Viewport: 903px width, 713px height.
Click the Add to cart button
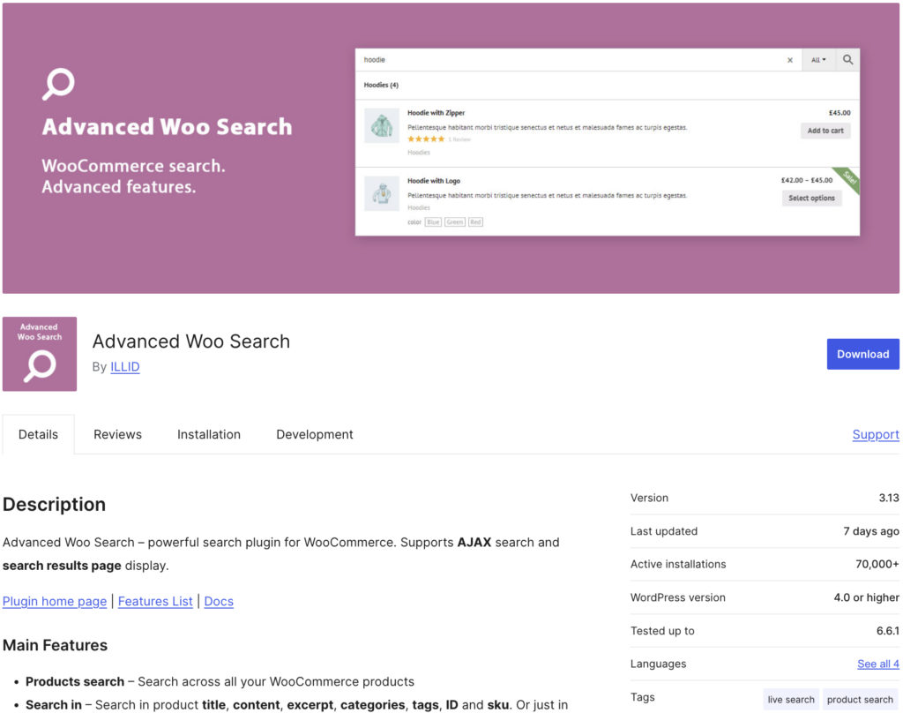click(825, 131)
